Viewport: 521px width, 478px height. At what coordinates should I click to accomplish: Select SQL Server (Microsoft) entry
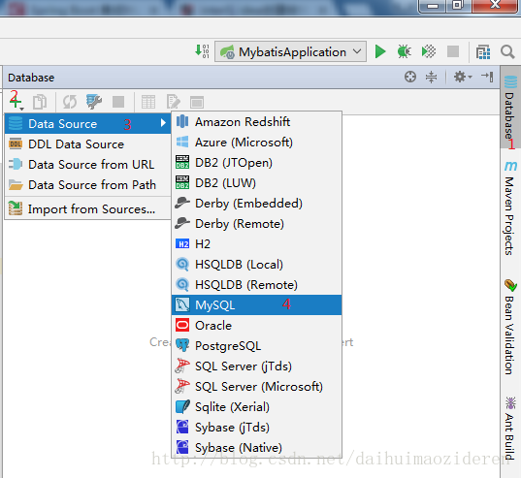[x=256, y=387]
